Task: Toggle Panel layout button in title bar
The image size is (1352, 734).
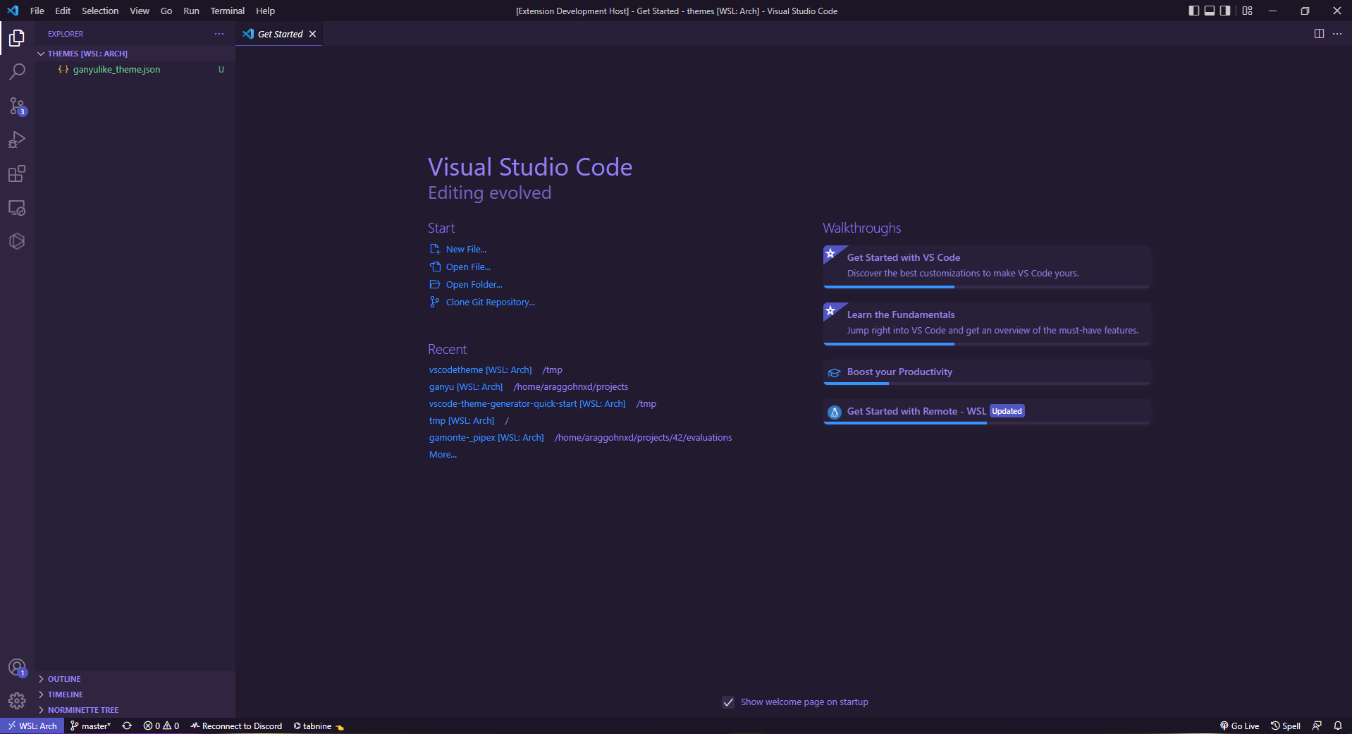Action: click(1210, 11)
